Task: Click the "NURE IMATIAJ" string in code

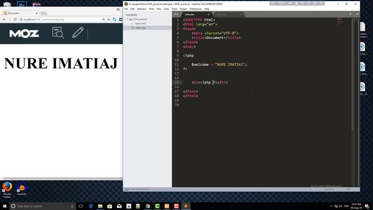Action: click(230, 65)
